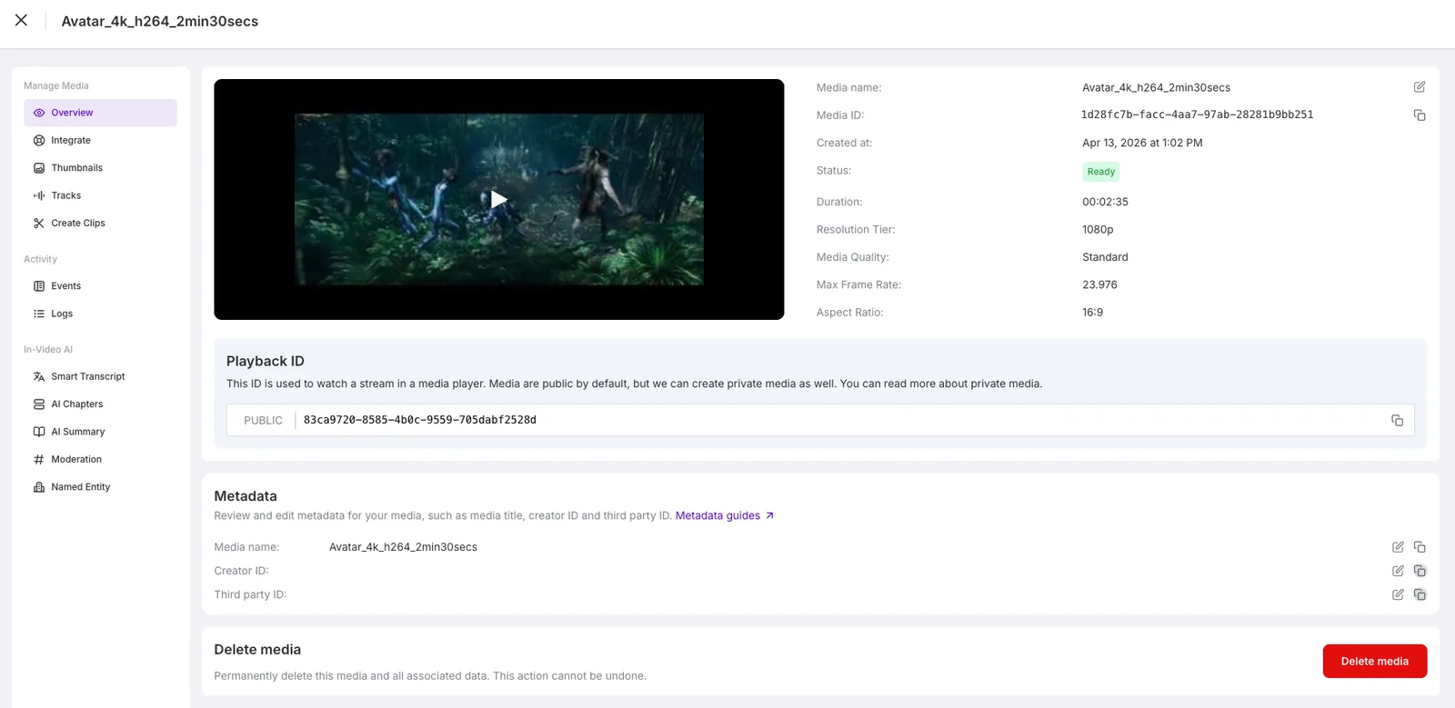1455x708 pixels.
Task: Click the 23.976 max frame rate value
Action: 1099,284
